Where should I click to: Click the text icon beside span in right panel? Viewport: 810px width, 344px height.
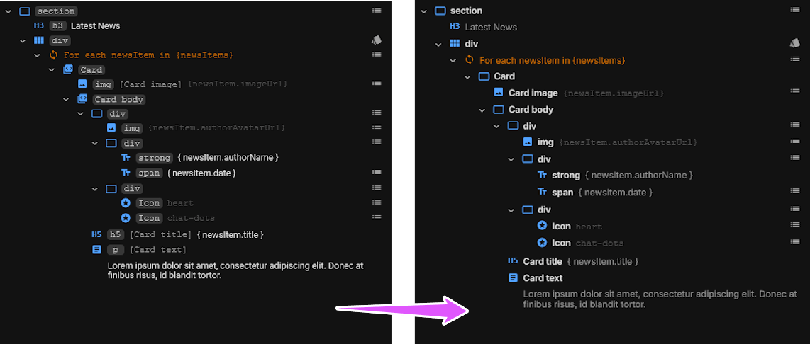coord(542,192)
